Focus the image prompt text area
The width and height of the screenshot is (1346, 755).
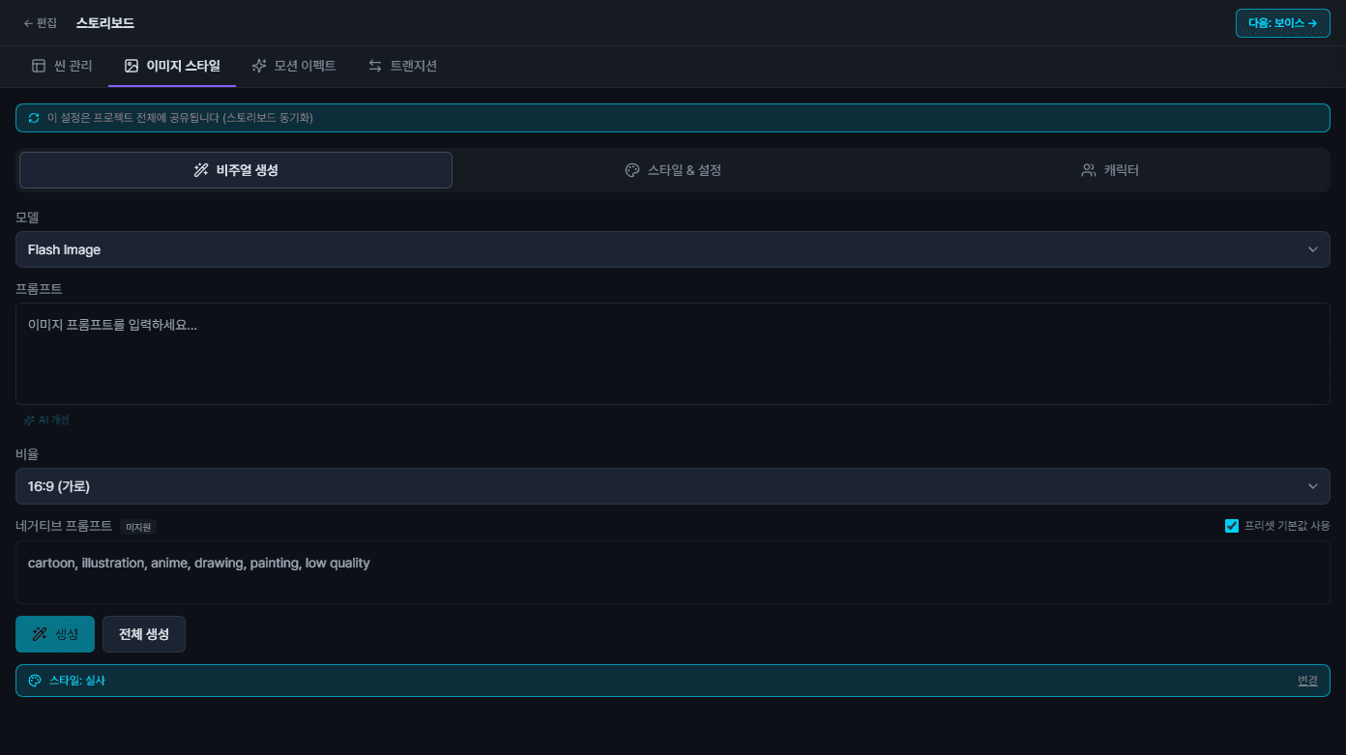click(x=673, y=354)
